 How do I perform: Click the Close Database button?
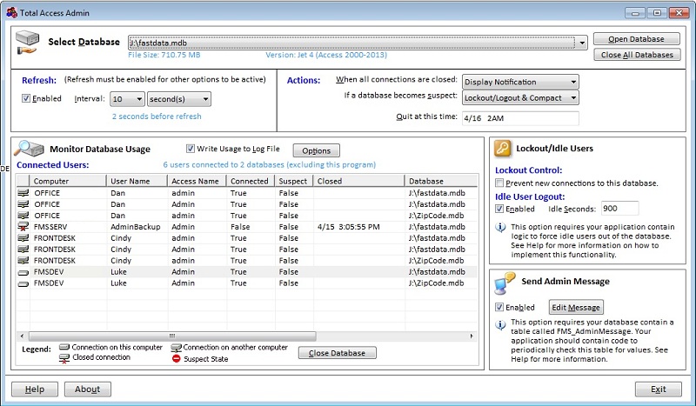click(337, 353)
